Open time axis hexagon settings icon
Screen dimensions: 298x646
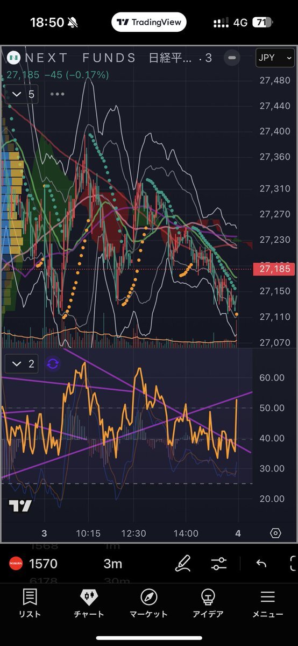(275, 533)
